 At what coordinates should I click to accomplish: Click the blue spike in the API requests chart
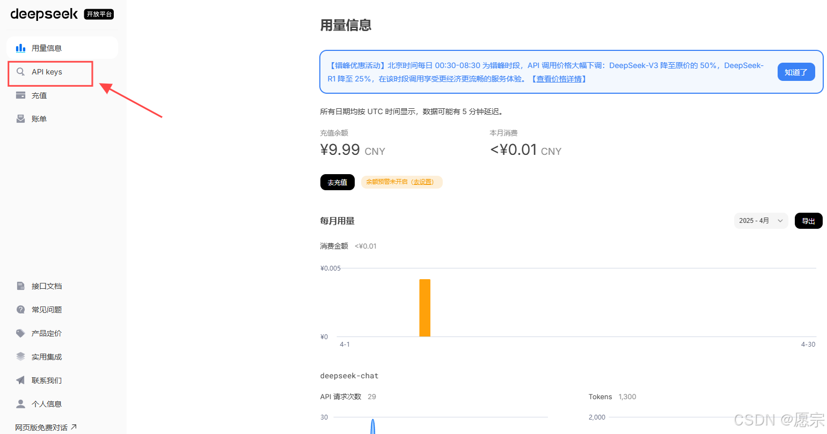[x=372, y=426]
